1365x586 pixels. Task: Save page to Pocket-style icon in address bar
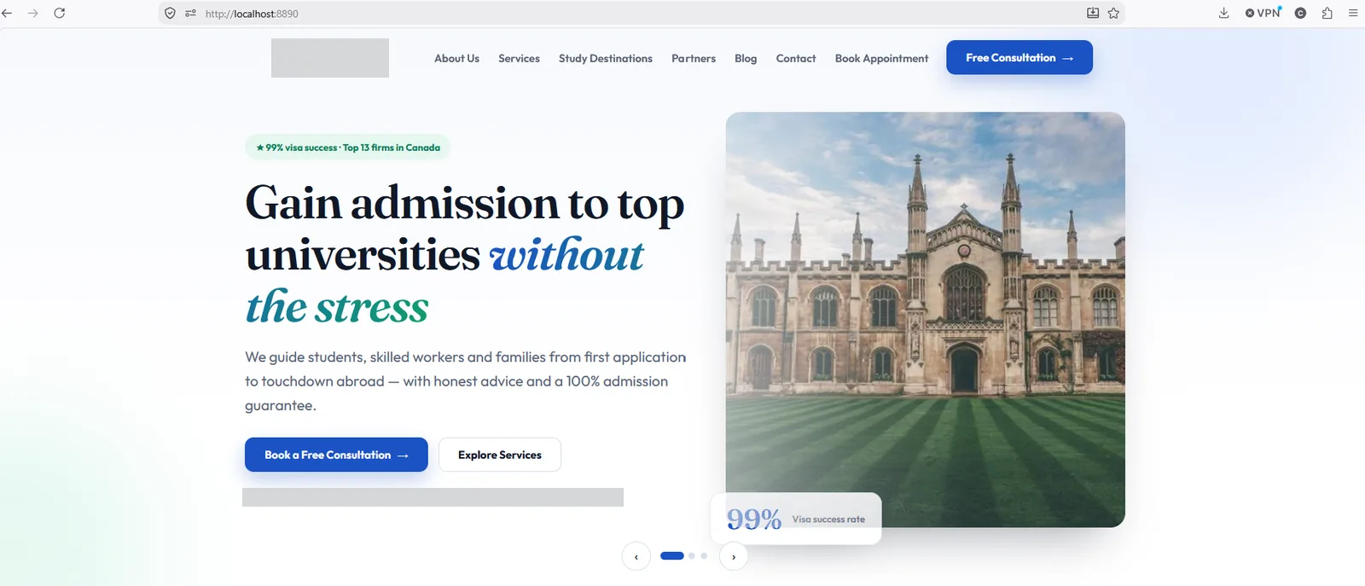pos(1093,13)
